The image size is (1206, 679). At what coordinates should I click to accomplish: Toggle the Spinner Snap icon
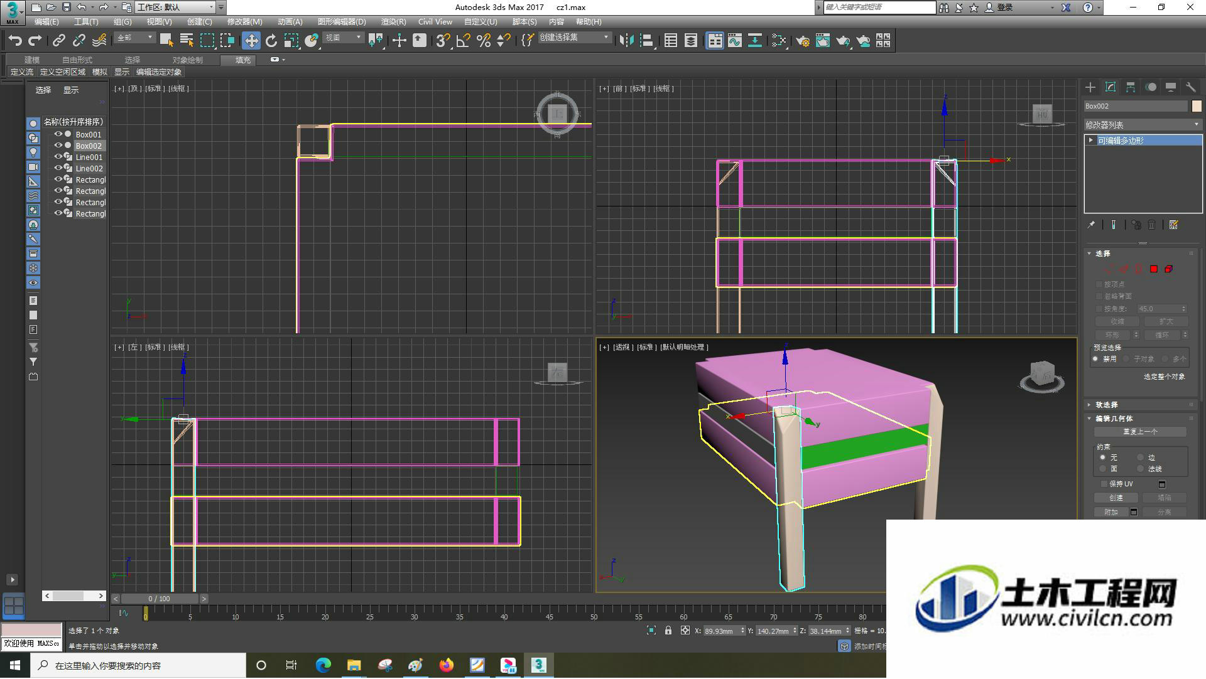[x=504, y=41]
